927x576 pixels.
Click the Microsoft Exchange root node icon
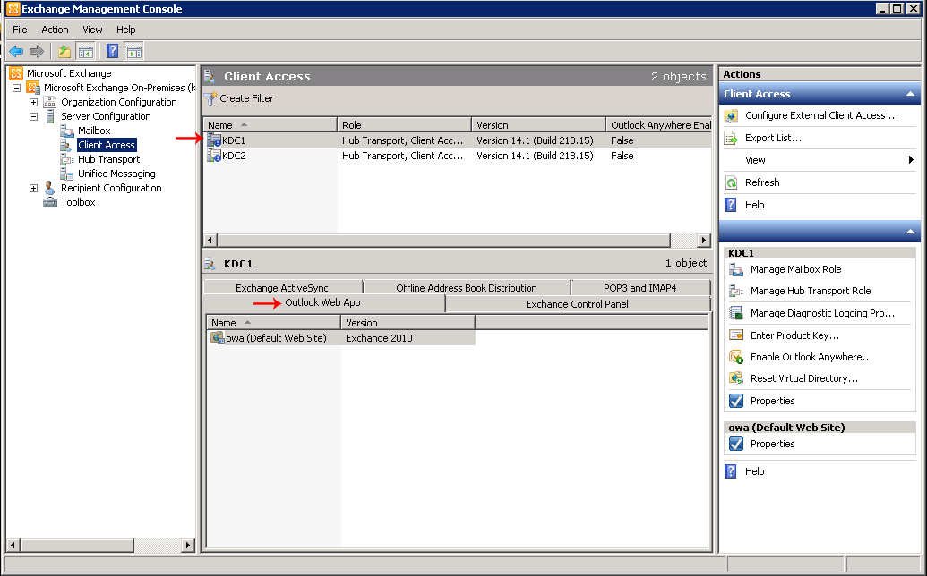tap(16, 73)
